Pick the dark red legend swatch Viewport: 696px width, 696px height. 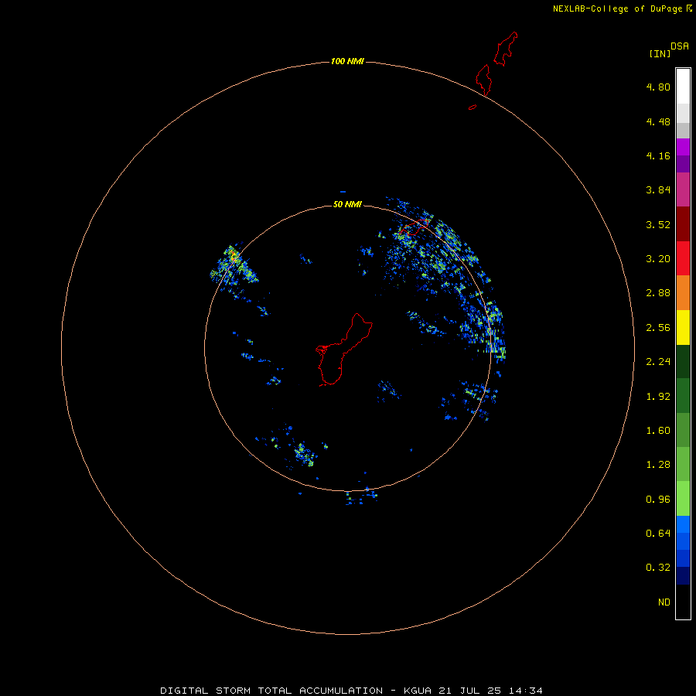pos(683,224)
